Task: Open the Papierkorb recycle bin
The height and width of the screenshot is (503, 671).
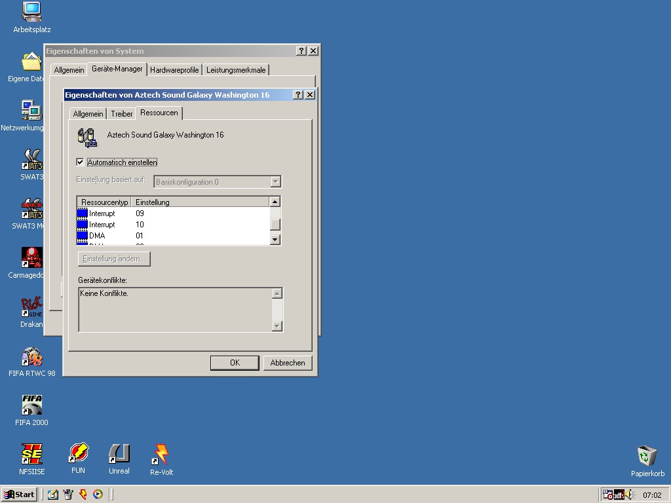Action: click(647, 456)
